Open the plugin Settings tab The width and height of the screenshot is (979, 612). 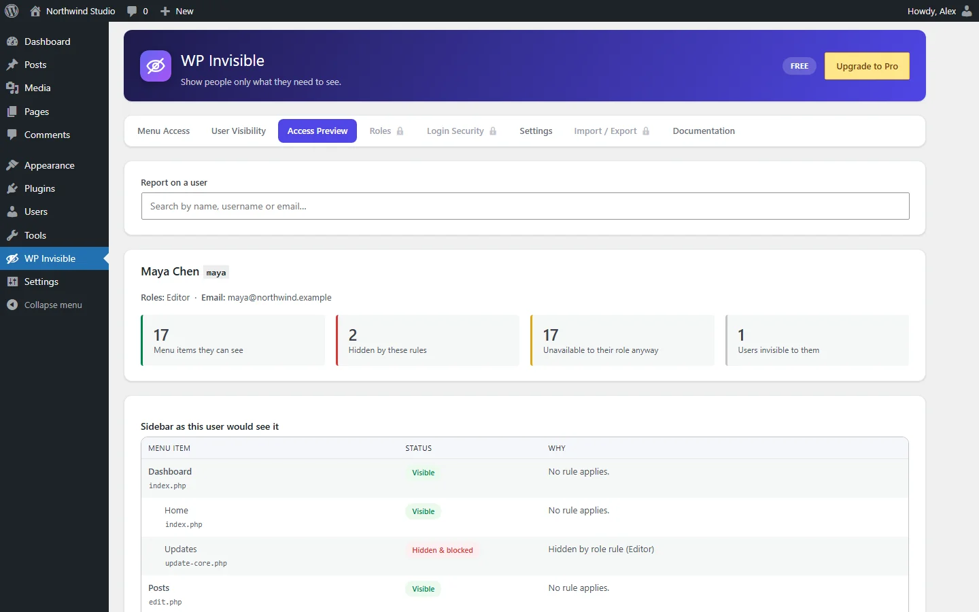tap(536, 131)
